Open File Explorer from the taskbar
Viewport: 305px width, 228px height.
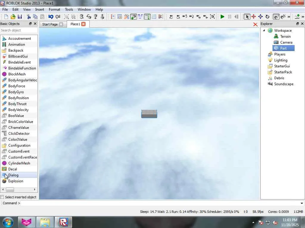[x=45, y=222]
